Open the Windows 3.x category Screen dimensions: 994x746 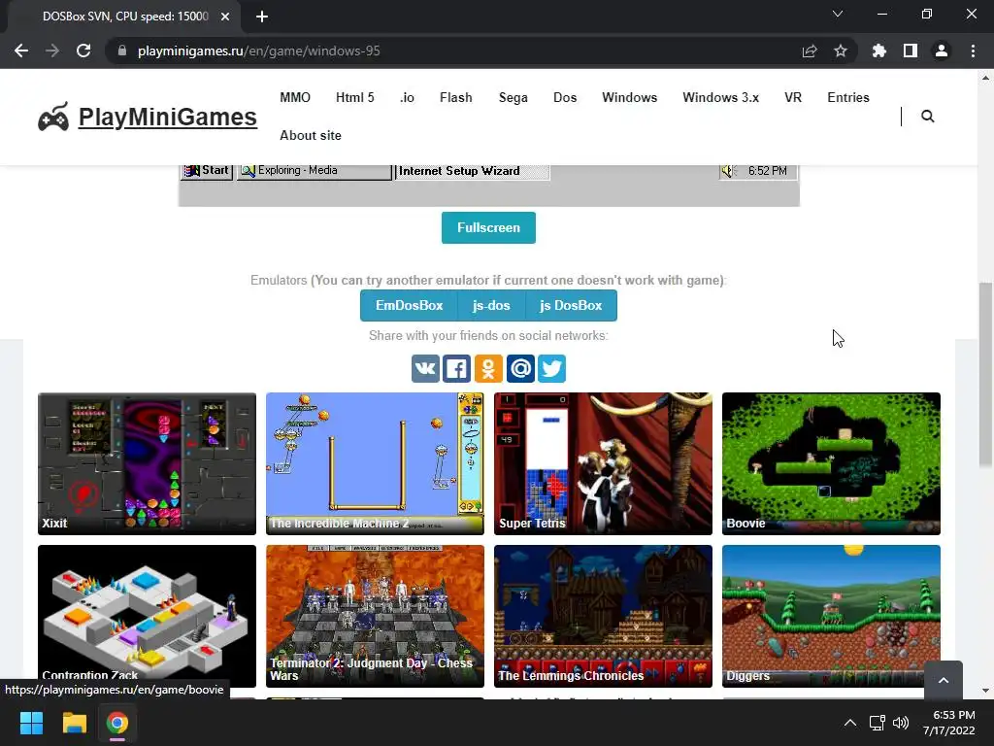(x=721, y=98)
